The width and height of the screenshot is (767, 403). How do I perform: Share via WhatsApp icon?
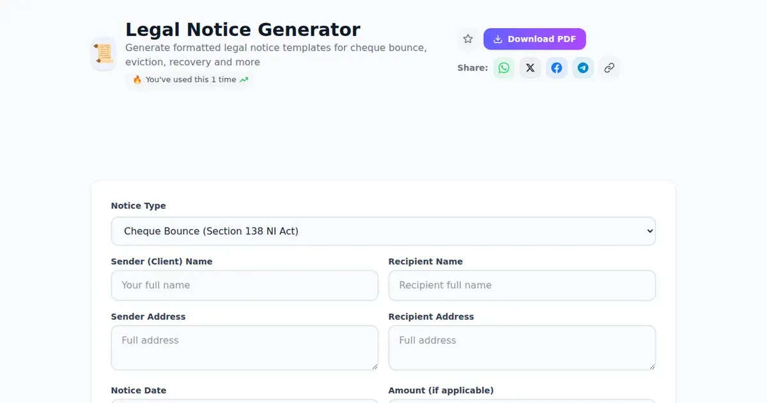pyautogui.click(x=504, y=68)
